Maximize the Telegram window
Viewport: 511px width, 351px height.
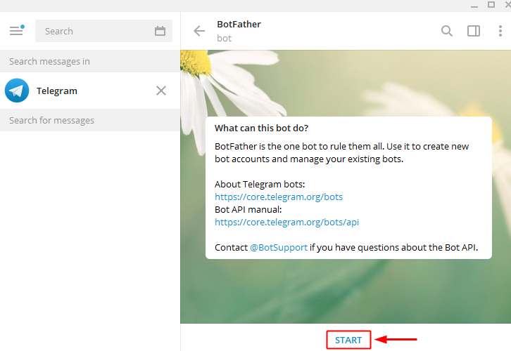[x=491, y=4]
